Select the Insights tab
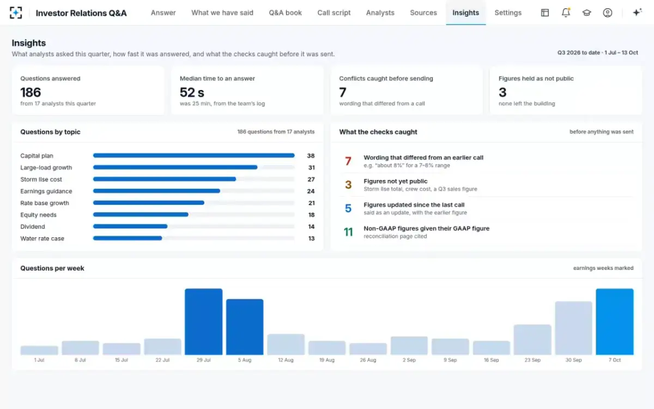The height and width of the screenshot is (409, 654). 466,13
